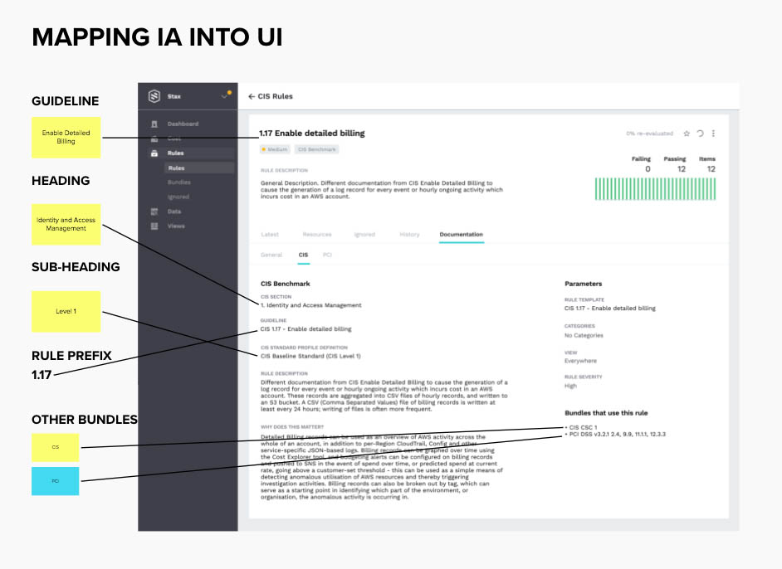Viewport: 782px width, 569px height.
Task: Star this rule as a favorite
Action: (687, 134)
